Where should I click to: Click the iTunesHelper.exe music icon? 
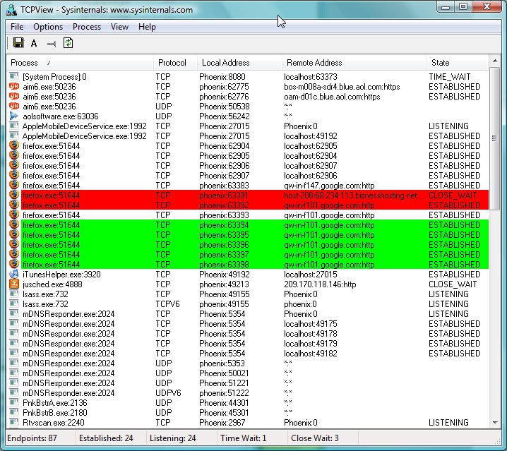14,274
